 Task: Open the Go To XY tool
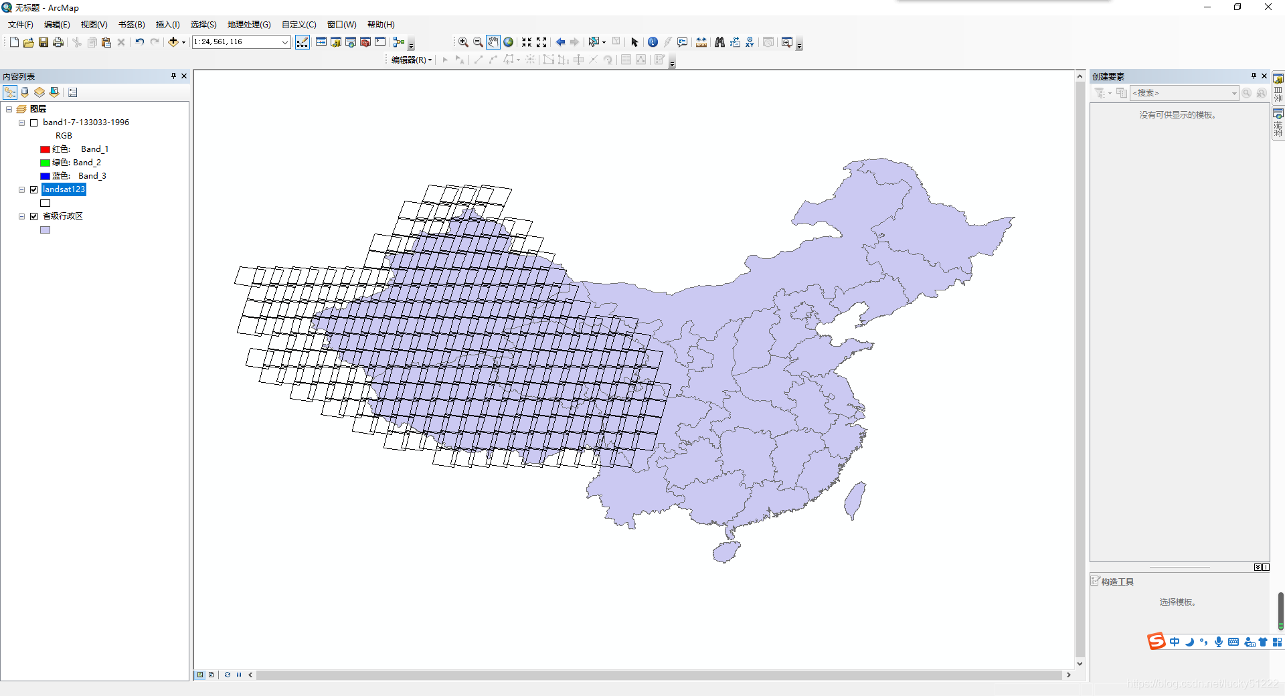pos(750,42)
